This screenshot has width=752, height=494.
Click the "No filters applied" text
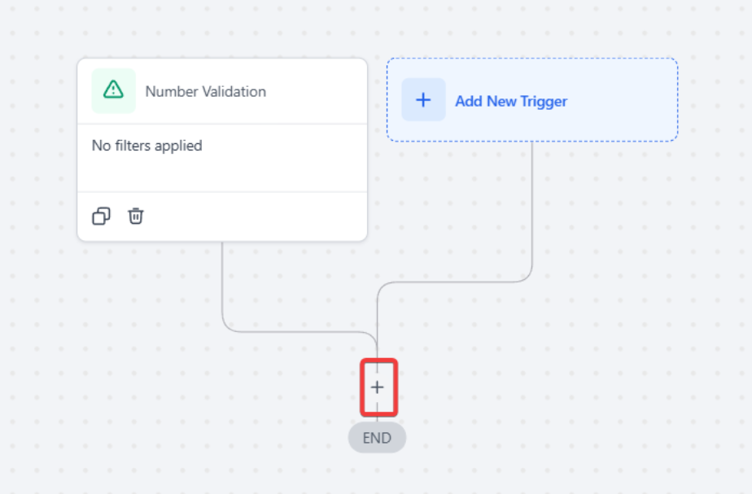146,146
